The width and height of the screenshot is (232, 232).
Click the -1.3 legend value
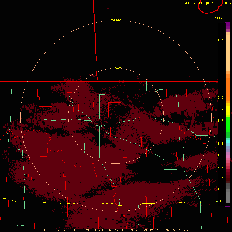point(219,189)
